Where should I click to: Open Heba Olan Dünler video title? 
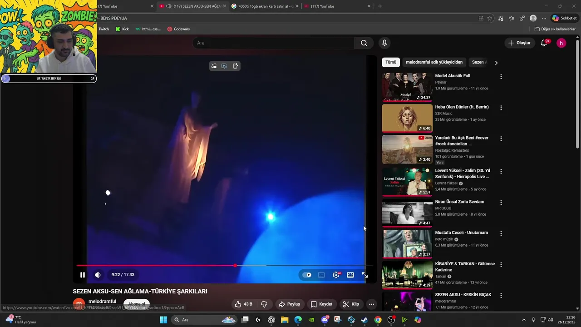[x=462, y=107]
